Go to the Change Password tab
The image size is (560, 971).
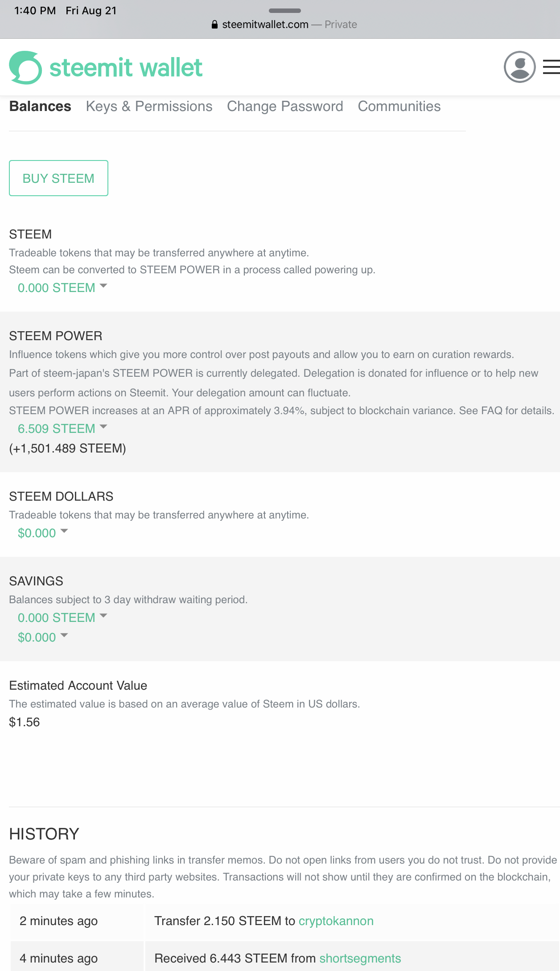285,107
